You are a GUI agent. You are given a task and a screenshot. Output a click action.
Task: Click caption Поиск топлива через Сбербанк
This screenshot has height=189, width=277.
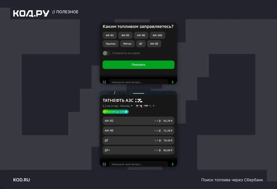[x=232, y=180]
